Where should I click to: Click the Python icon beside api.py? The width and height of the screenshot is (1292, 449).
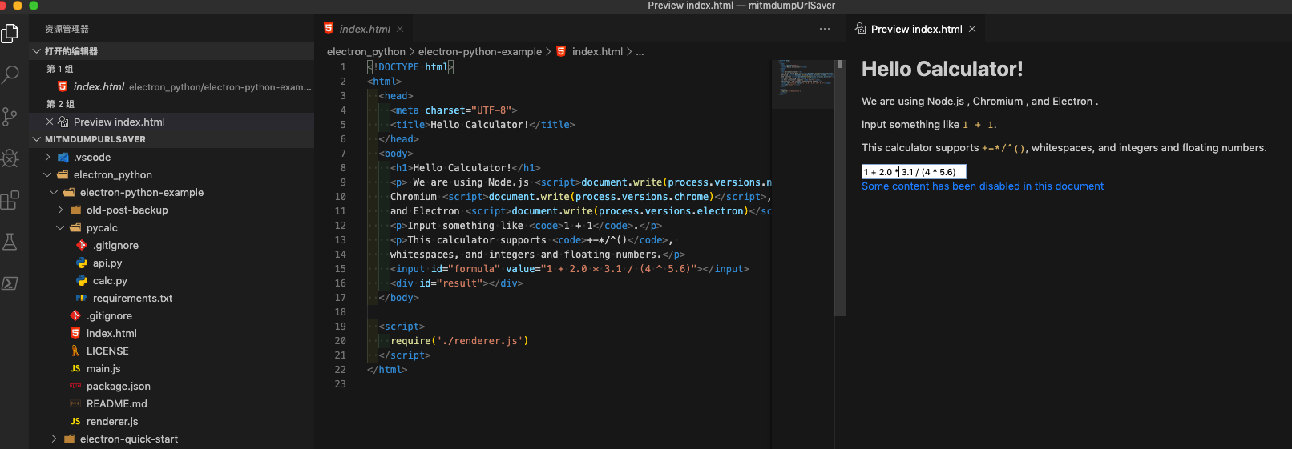coord(82,263)
